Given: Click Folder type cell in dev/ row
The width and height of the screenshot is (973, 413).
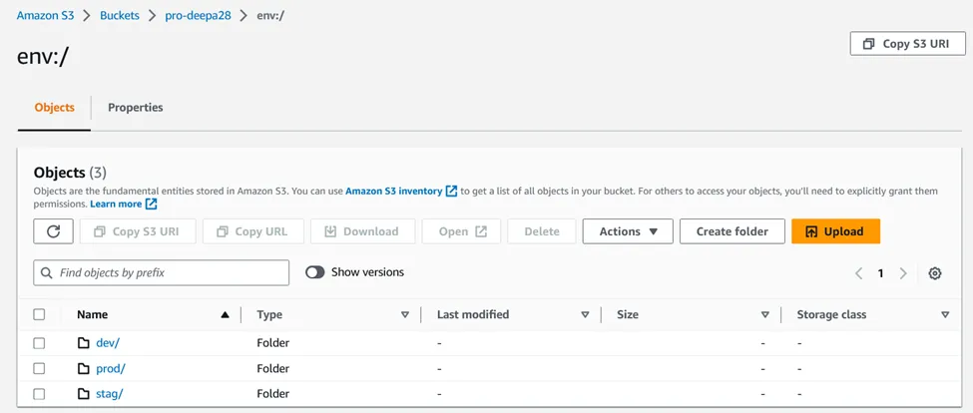Looking at the screenshot, I should point(273,343).
